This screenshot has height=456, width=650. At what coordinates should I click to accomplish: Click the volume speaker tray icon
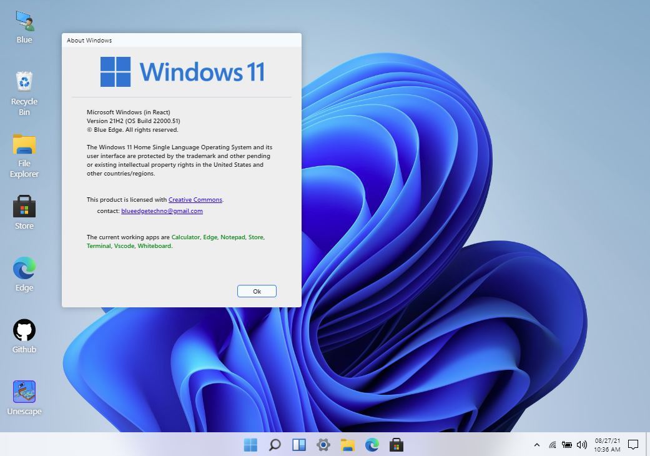pyautogui.click(x=581, y=445)
